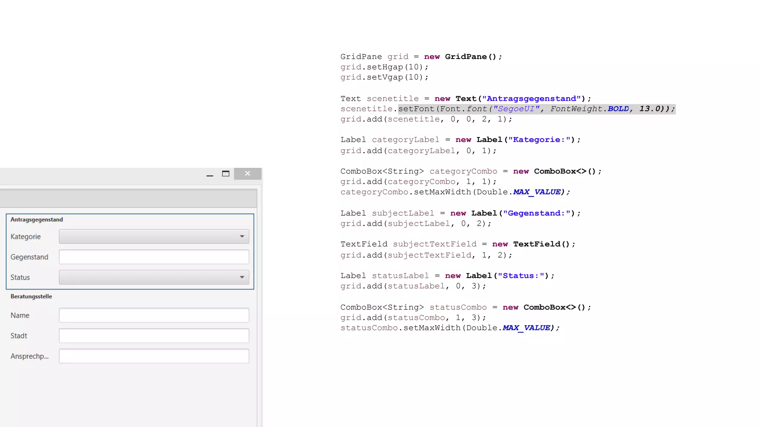Click the Antragsgegenstand section heading
The width and height of the screenshot is (759, 427).
[x=37, y=219]
